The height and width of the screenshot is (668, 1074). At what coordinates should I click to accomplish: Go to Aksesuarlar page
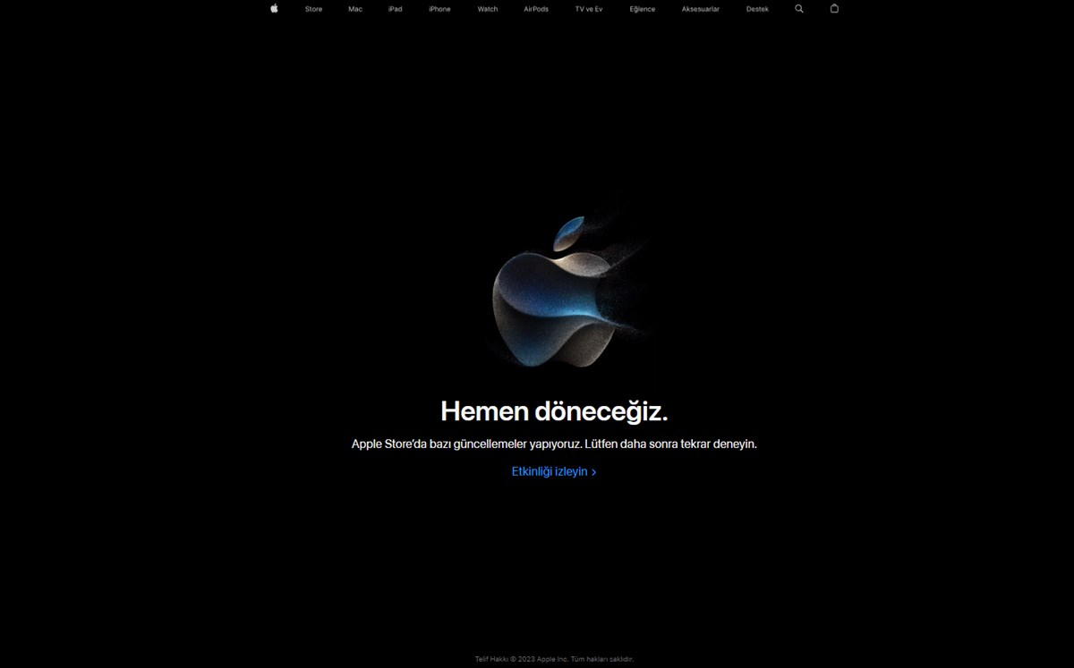point(700,9)
